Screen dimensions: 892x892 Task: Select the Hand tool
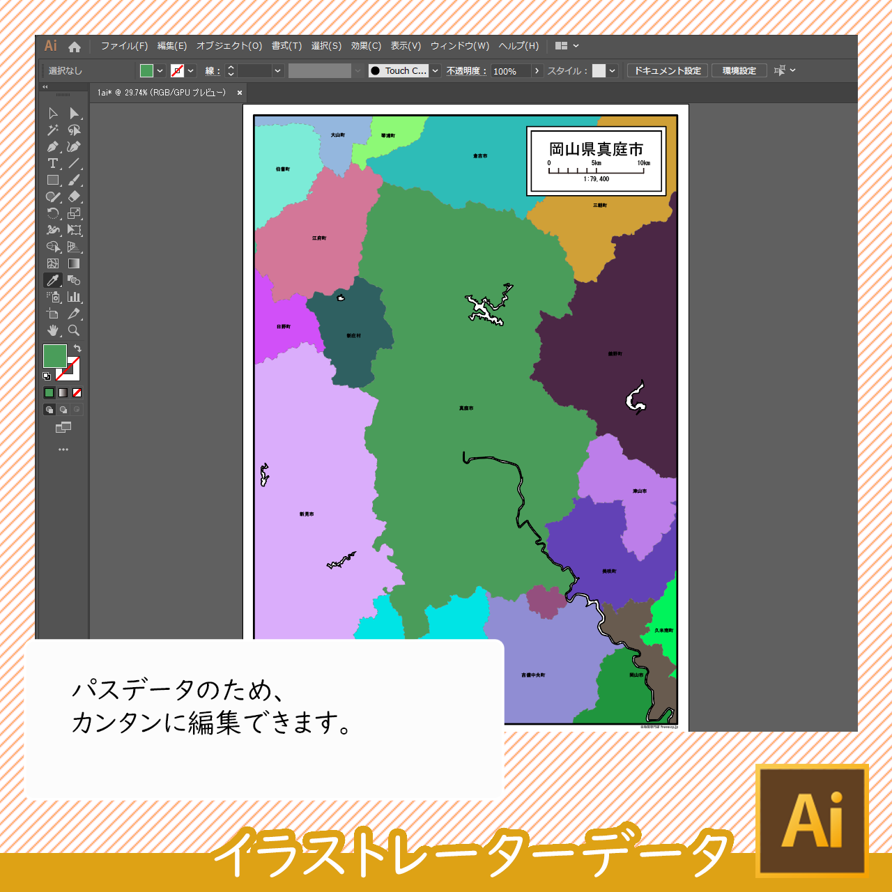[x=53, y=330]
